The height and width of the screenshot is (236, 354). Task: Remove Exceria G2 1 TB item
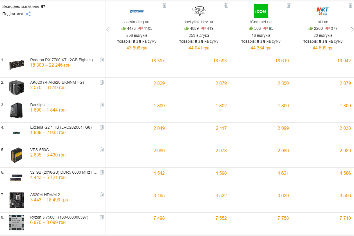(102, 127)
